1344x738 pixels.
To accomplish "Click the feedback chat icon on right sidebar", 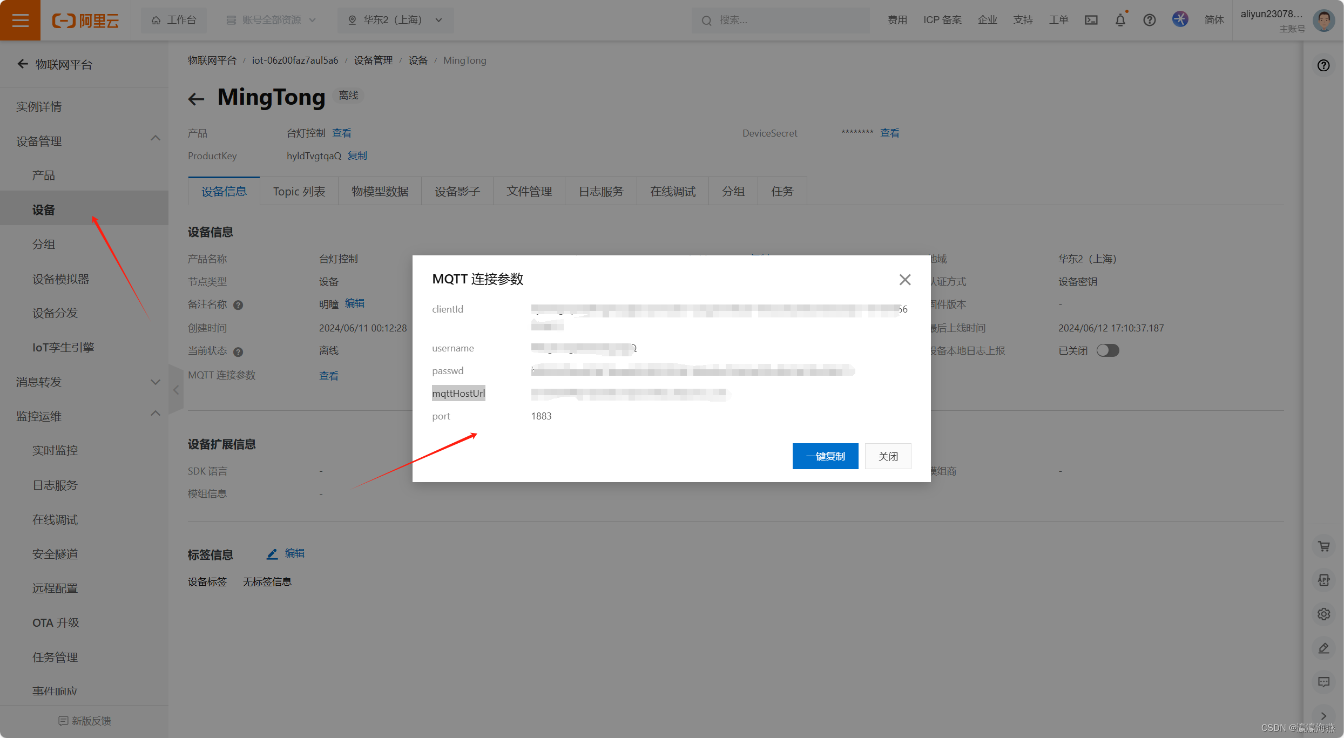I will coord(1323,682).
